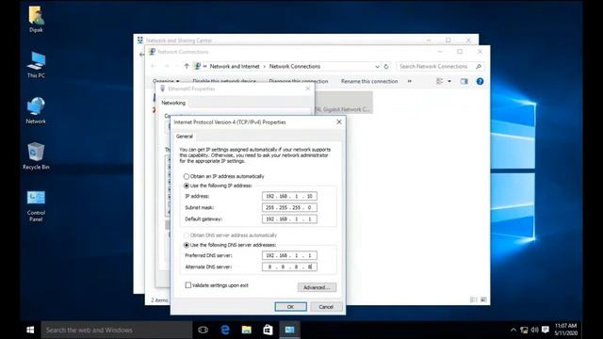603x339 pixels.
Task: Confirm IPv4 Properties with OK
Action: tap(291, 307)
